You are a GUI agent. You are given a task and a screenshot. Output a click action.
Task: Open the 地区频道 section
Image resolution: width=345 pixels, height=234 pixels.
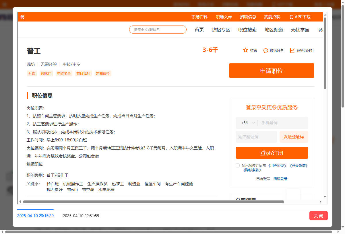point(274,30)
